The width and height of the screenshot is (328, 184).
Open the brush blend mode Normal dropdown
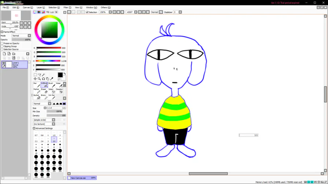pos(50,104)
